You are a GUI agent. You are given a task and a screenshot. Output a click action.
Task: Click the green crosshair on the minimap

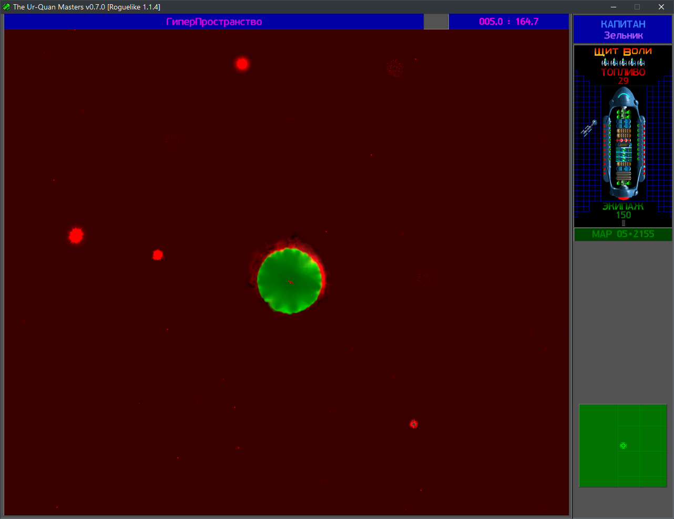623,445
